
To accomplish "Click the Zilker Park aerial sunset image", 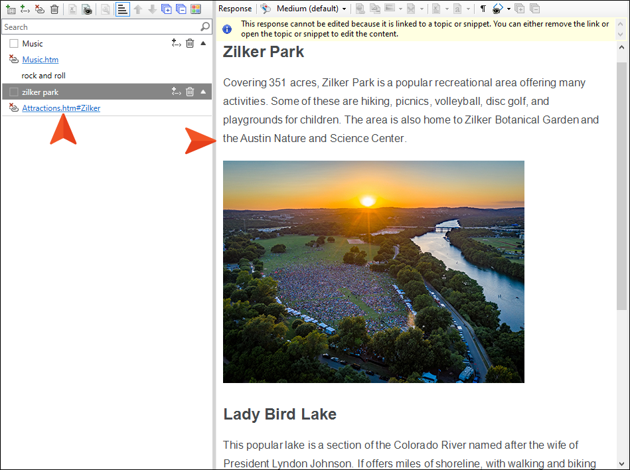I will click(x=374, y=272).
